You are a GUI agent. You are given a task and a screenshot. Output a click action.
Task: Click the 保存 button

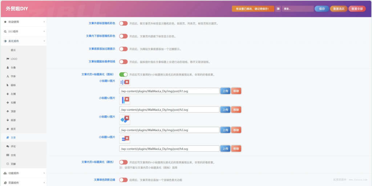(x=322, y=9)
